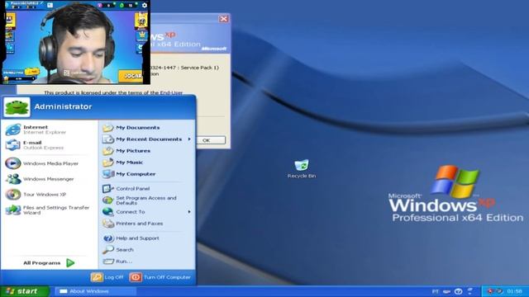Click the Connect To globe icon

point(108,212)
